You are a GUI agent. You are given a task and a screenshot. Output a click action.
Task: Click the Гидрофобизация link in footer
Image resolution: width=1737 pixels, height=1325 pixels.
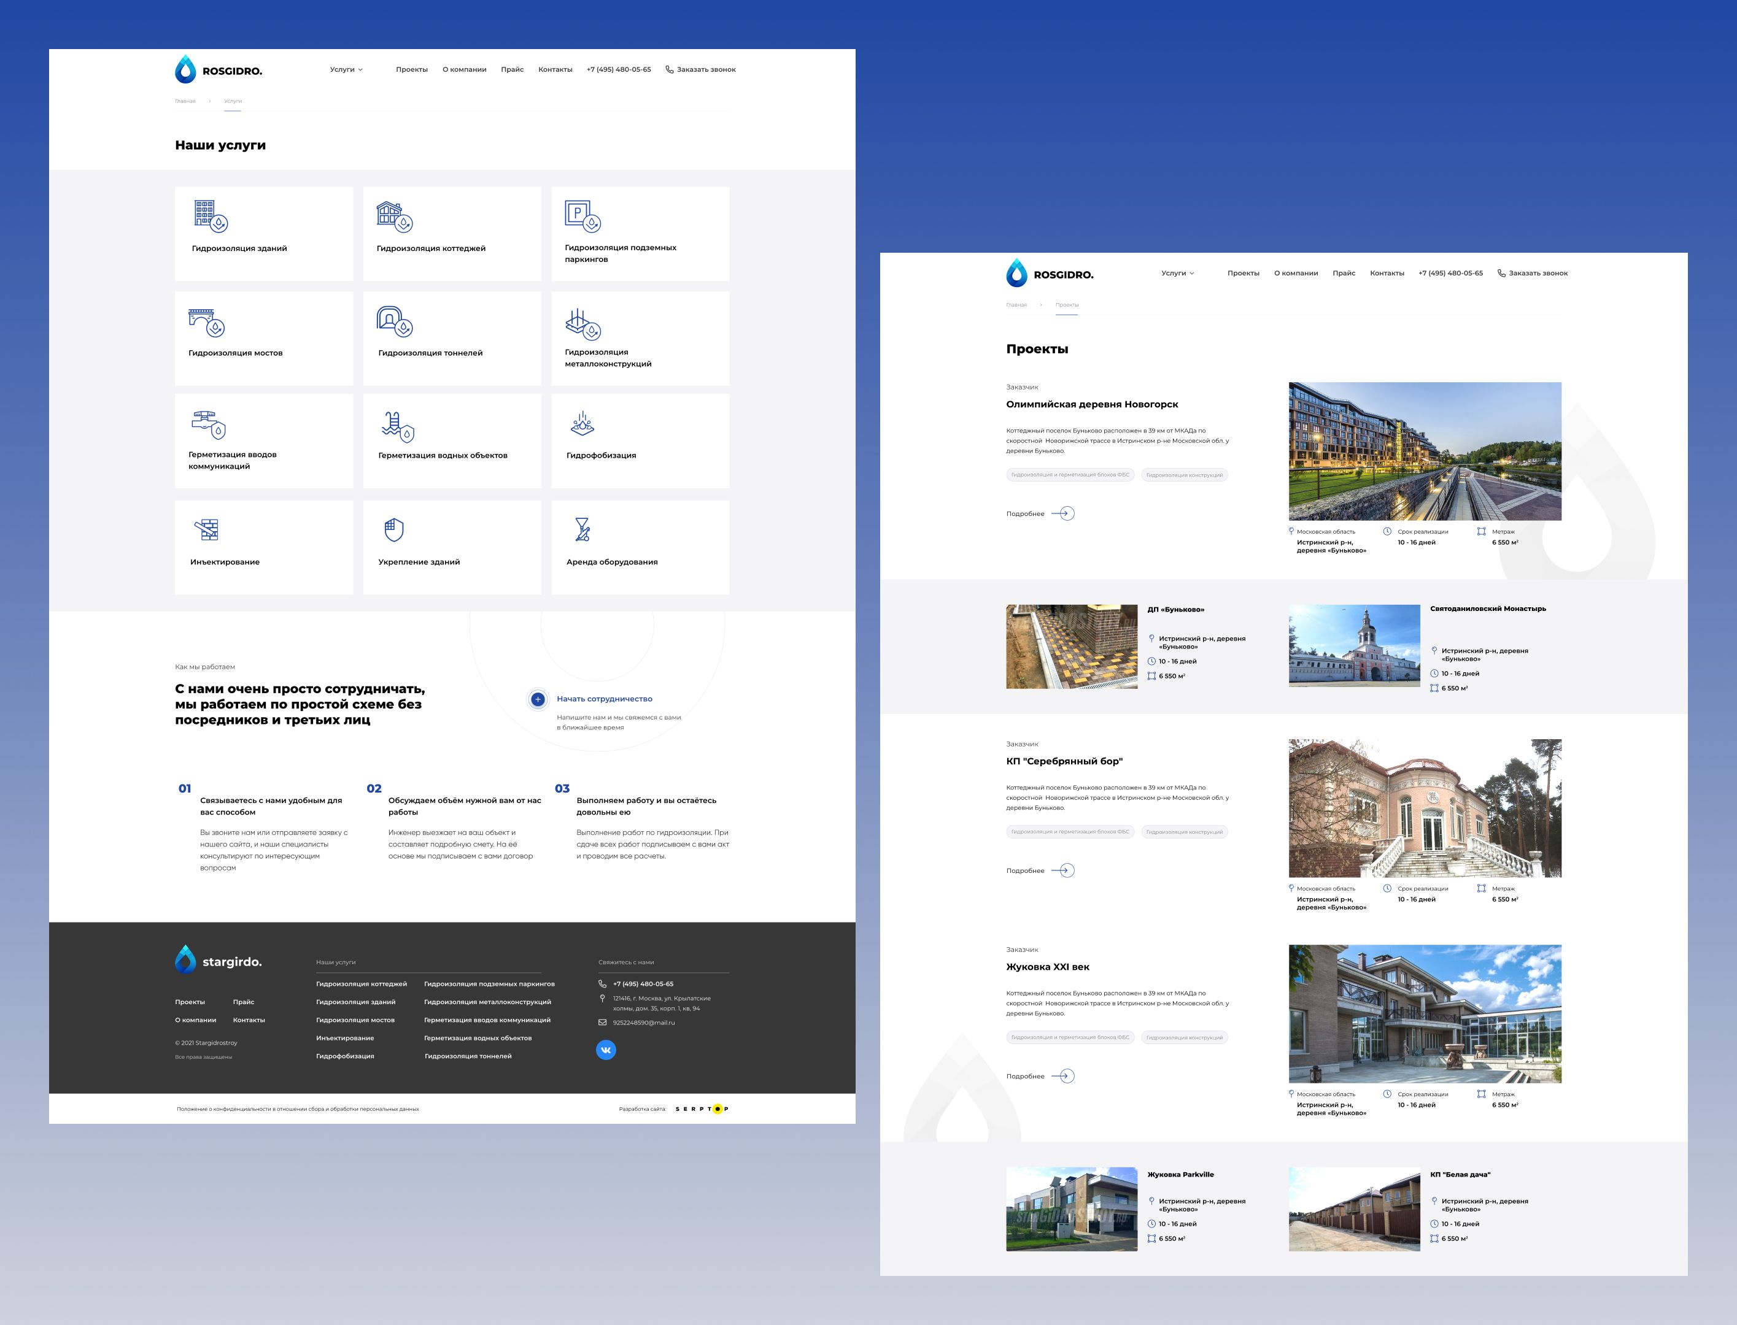[345, 1056]
